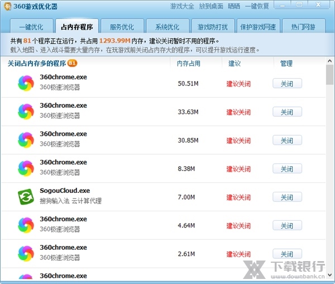Open the 服务优化 tab
The width and height of the screenshot is (335, 284).
(x=122, y=27)
